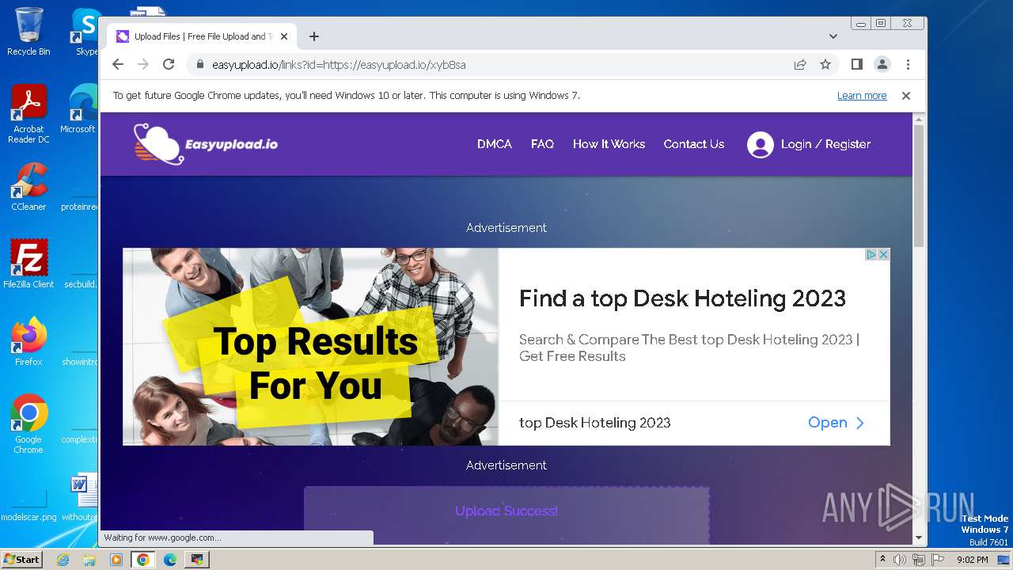The image size is (1013, 570).
Task: Open Firefox desktop icon
Action: pos(28,341)
